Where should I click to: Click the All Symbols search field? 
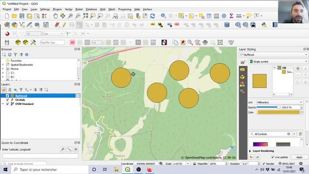coord(270,134)
